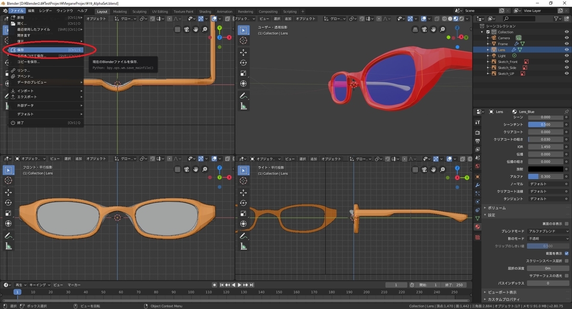Viewport: 572px width, 309px height.
Task: Open the timeline マーカー menu
Action: coord(74,285)
